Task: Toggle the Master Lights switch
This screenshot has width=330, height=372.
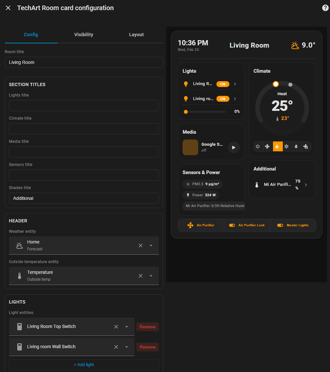Action: (x=280, y=225)
